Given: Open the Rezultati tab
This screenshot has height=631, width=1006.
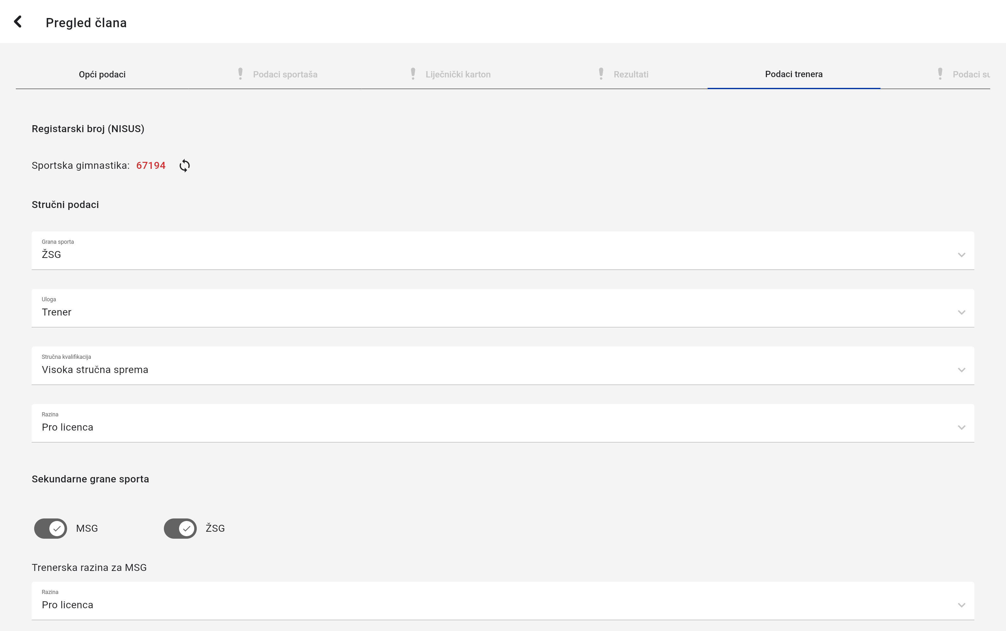Looking at the screenshot, I should tap(630, 74).
